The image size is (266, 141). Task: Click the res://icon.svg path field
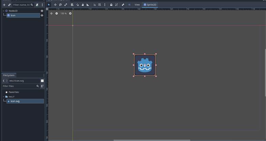pyautogui.click(x=24, y=81)
